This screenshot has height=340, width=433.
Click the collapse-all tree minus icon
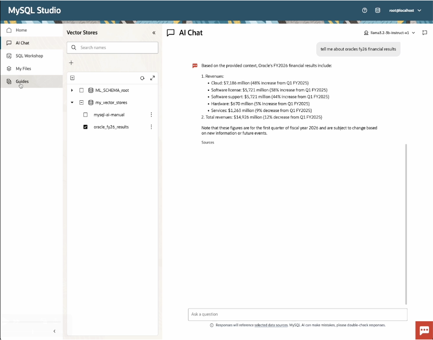(x=72, y=78)
